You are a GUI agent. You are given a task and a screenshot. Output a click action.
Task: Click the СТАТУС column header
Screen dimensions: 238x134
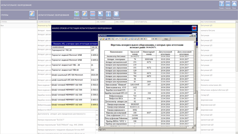tap(187, 22)
